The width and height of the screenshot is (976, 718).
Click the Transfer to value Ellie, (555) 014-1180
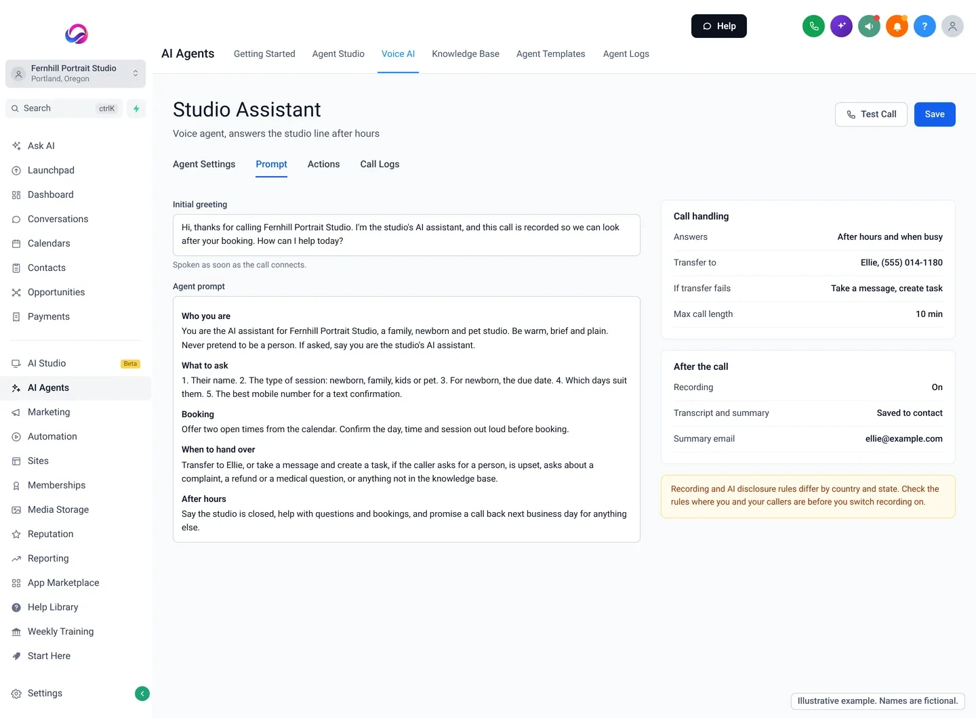tap(901, 263)
